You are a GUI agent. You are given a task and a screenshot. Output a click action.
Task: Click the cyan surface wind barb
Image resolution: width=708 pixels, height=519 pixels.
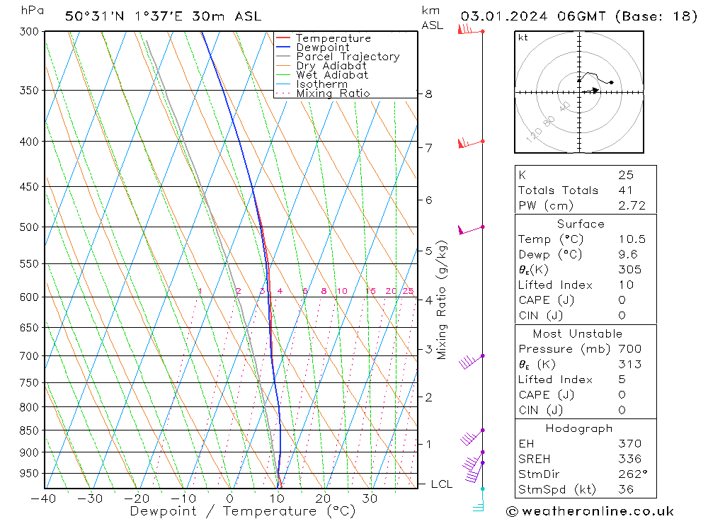coord(479,500)
